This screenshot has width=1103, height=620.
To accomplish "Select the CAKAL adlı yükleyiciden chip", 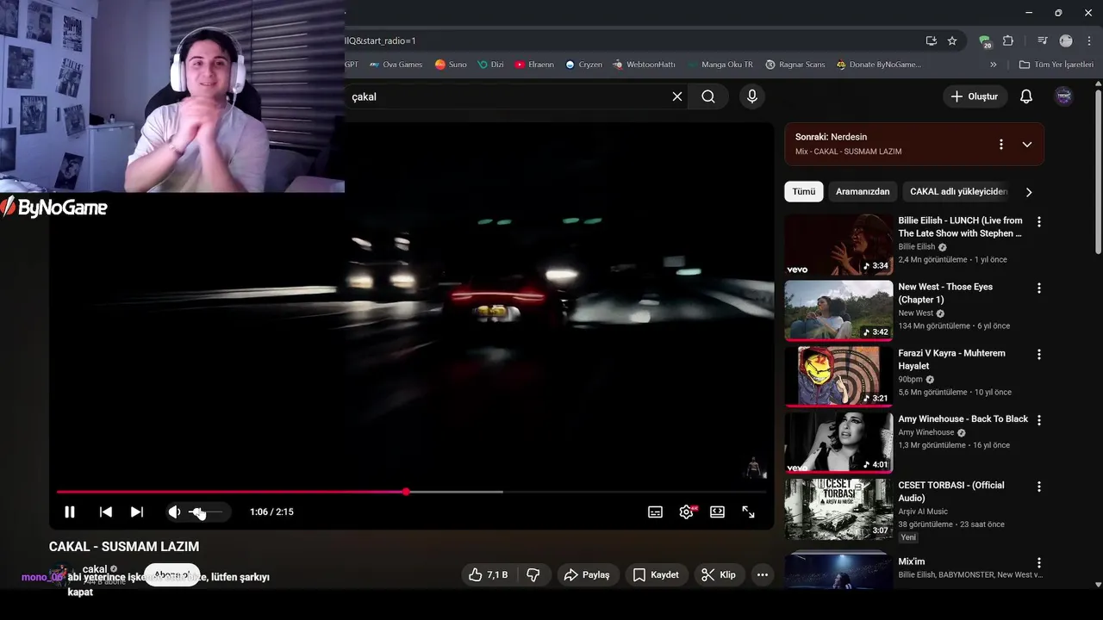I will click(x=958, y=191).
